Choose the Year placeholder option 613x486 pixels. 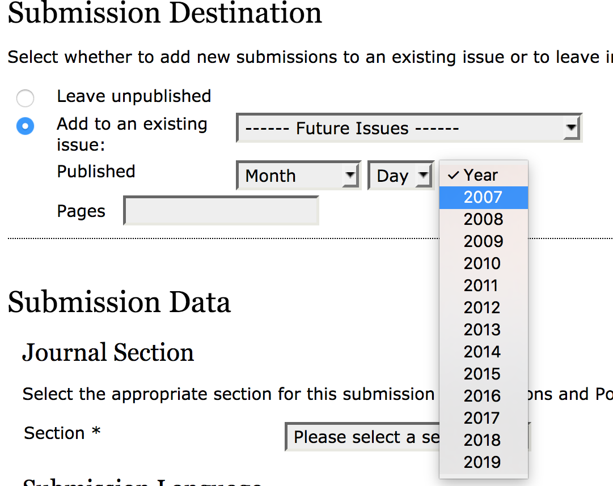(x=483, y=175)
